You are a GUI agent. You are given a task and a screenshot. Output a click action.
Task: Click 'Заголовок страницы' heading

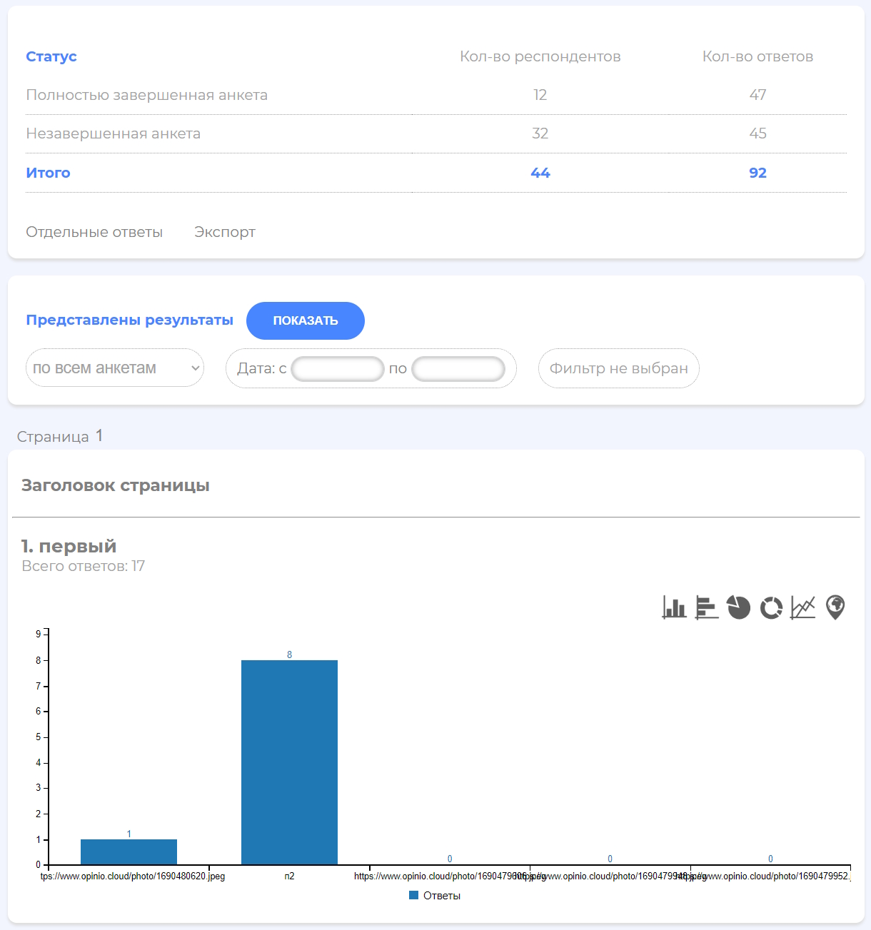pos(116,485)
